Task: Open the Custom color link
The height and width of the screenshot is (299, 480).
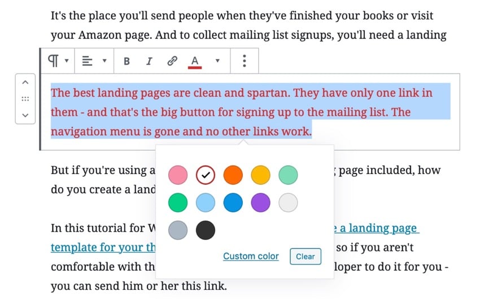Action: [x=251, y=256]
